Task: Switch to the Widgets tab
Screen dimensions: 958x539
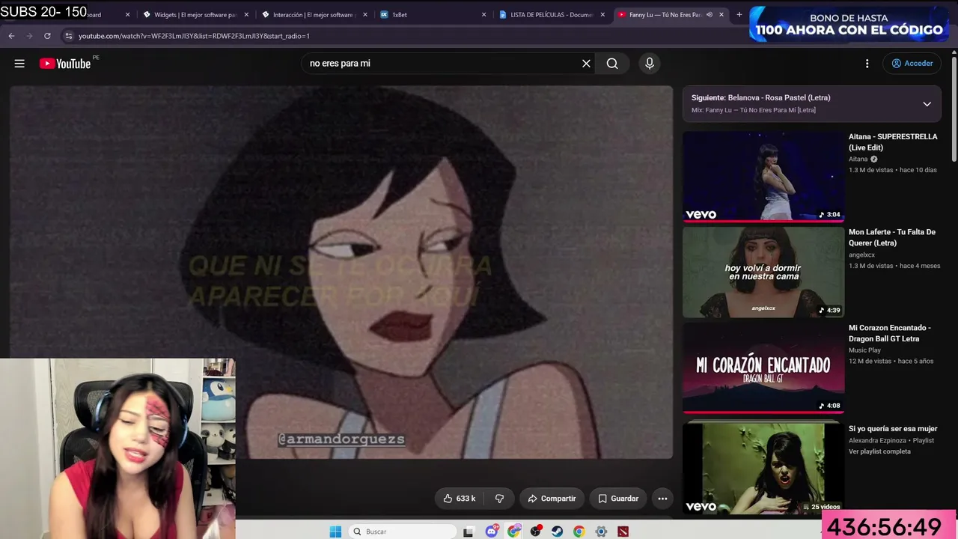Action: click(x=195, y=14)
